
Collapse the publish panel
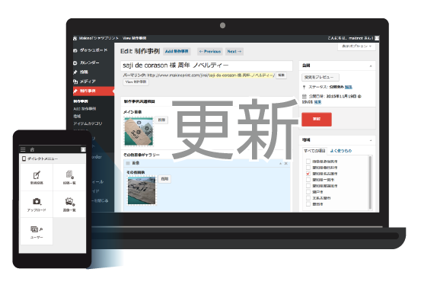[x=371, y=66]
